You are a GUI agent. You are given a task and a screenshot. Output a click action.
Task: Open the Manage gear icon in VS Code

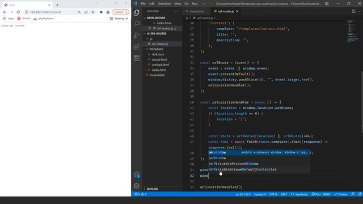137,185
